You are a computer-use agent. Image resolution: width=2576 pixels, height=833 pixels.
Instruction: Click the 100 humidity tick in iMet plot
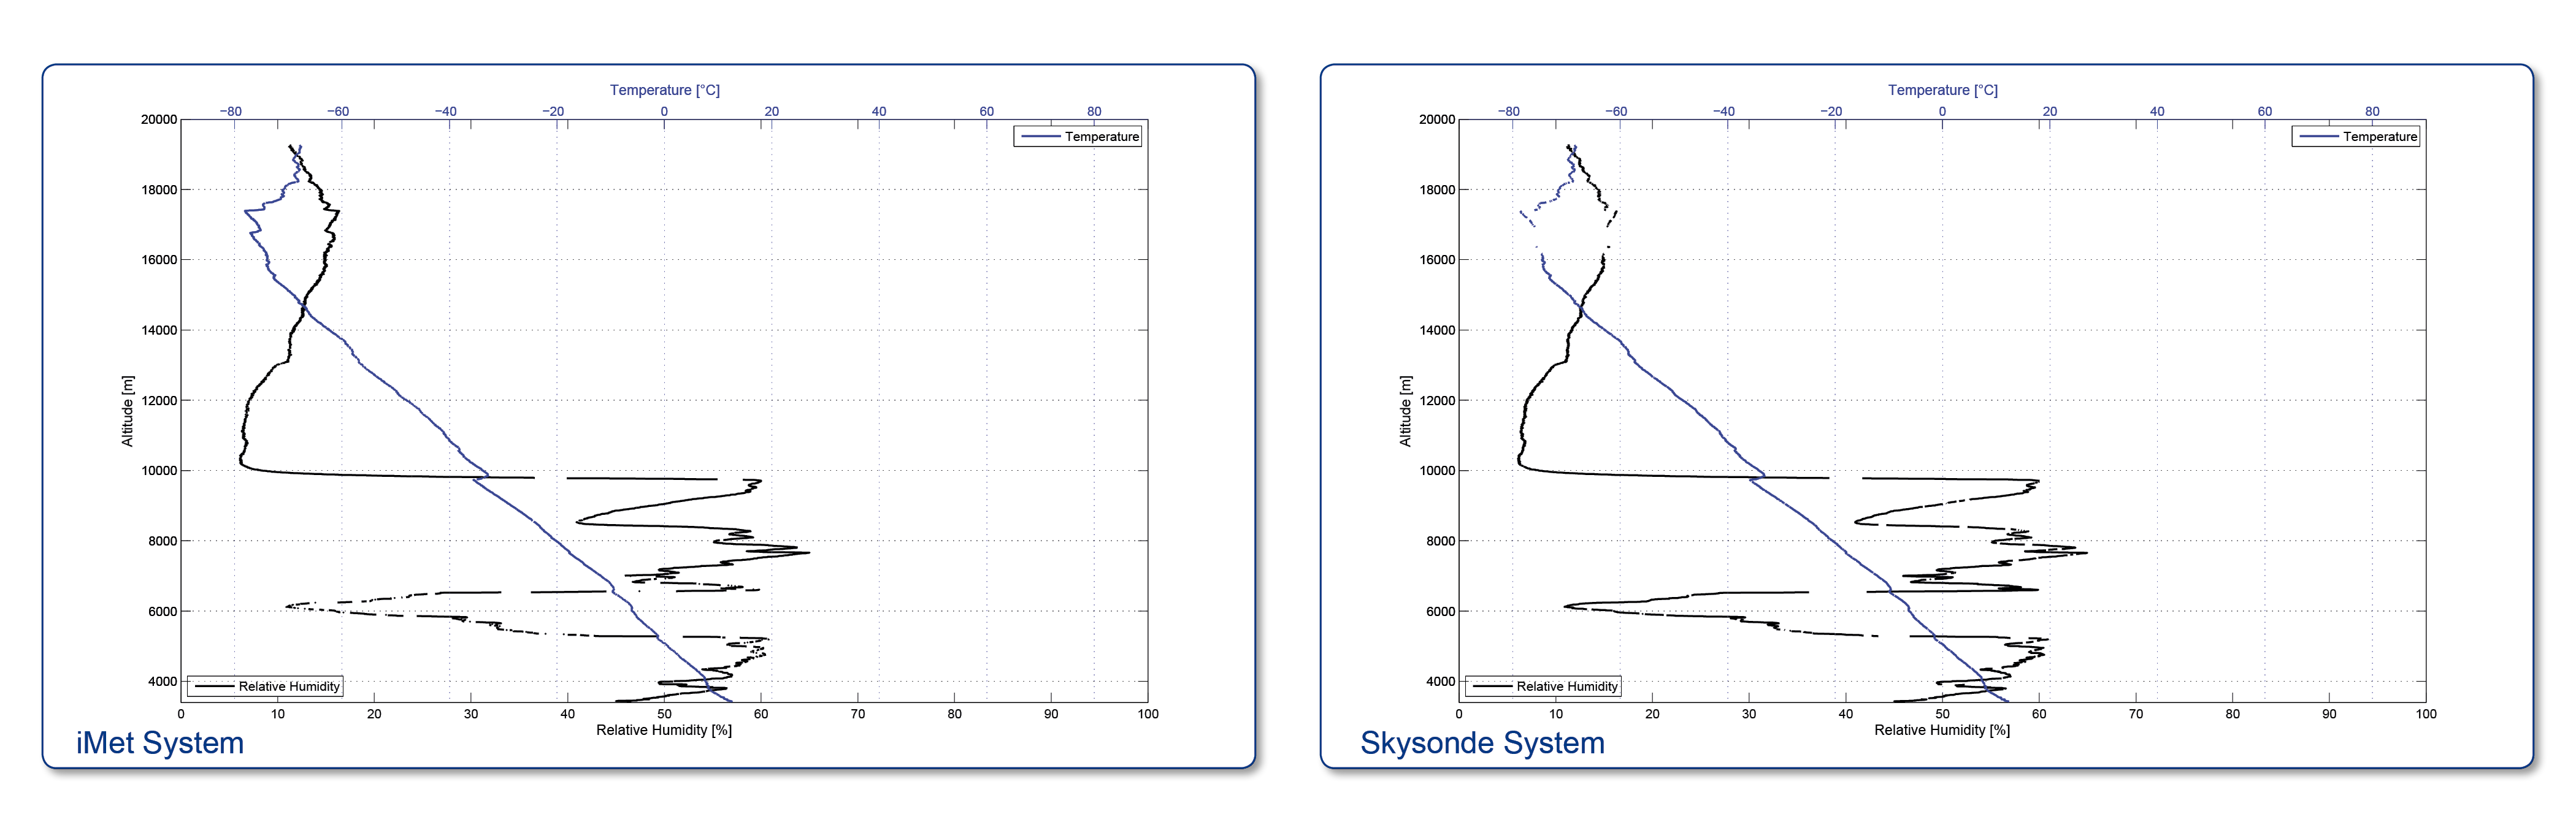click(1148, 714)
